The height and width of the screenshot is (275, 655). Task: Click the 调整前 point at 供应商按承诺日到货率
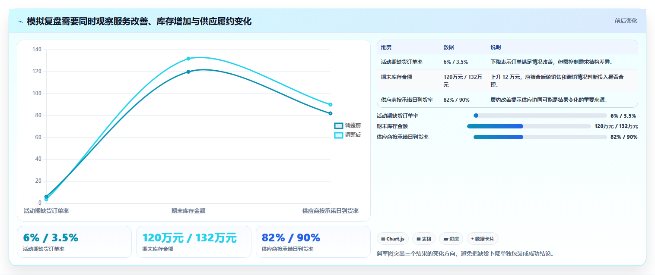tap(331, 113)
